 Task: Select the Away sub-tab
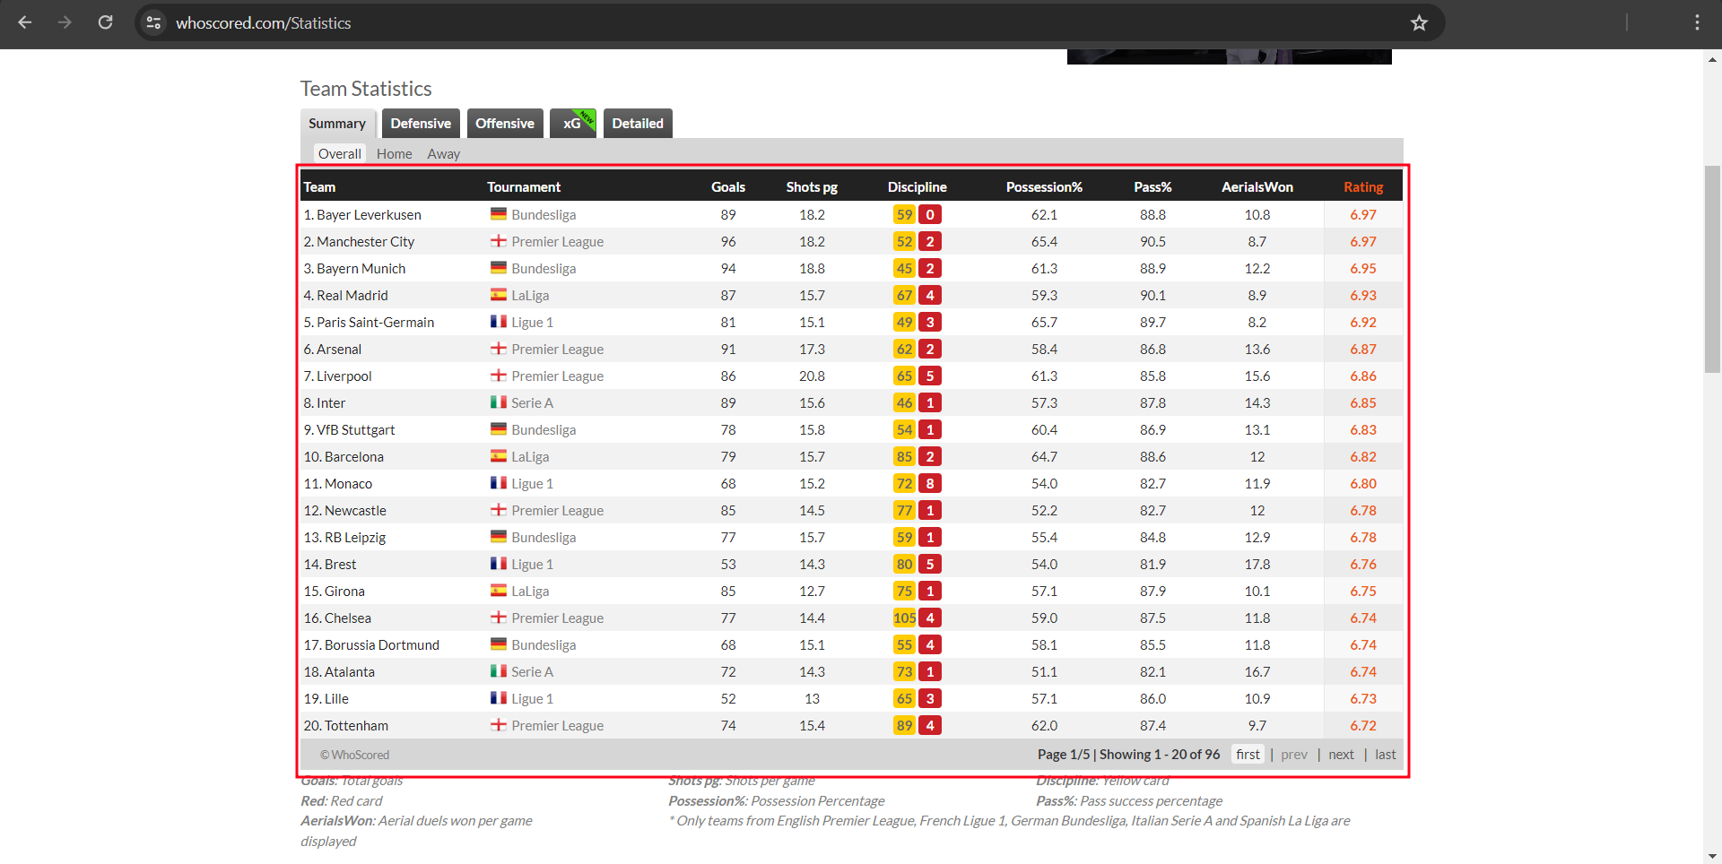[x=444, y=154]
